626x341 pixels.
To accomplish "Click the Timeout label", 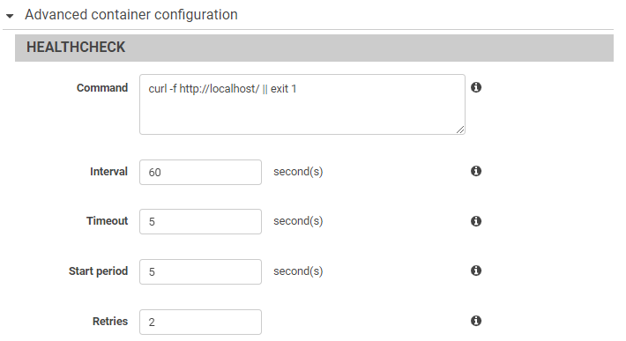I will [x=107, y=221].
